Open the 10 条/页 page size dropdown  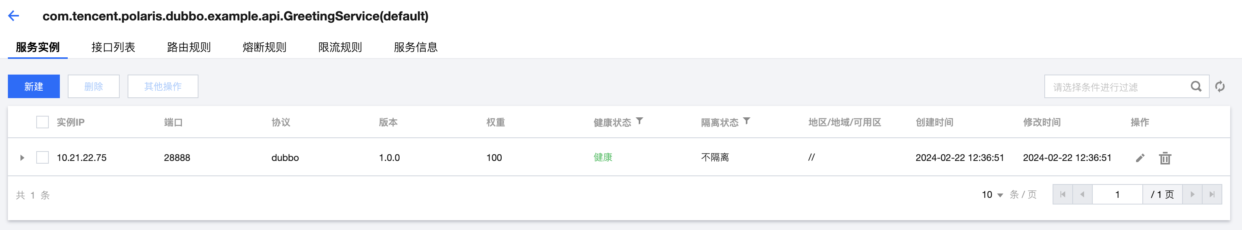992,194
